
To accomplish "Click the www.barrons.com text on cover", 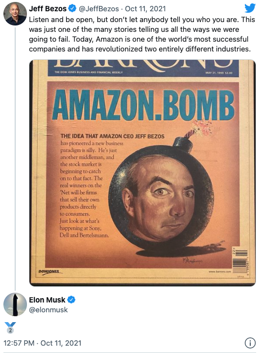I will point(220,272).
